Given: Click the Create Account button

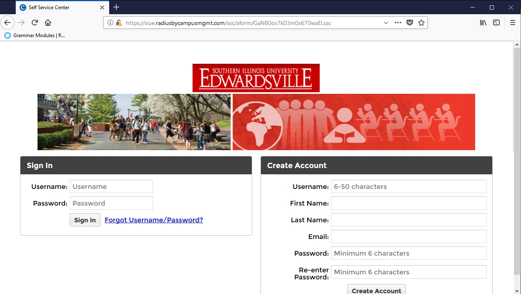Looking at the screenshot, I should pyautogui.click(x=376, y=290).
